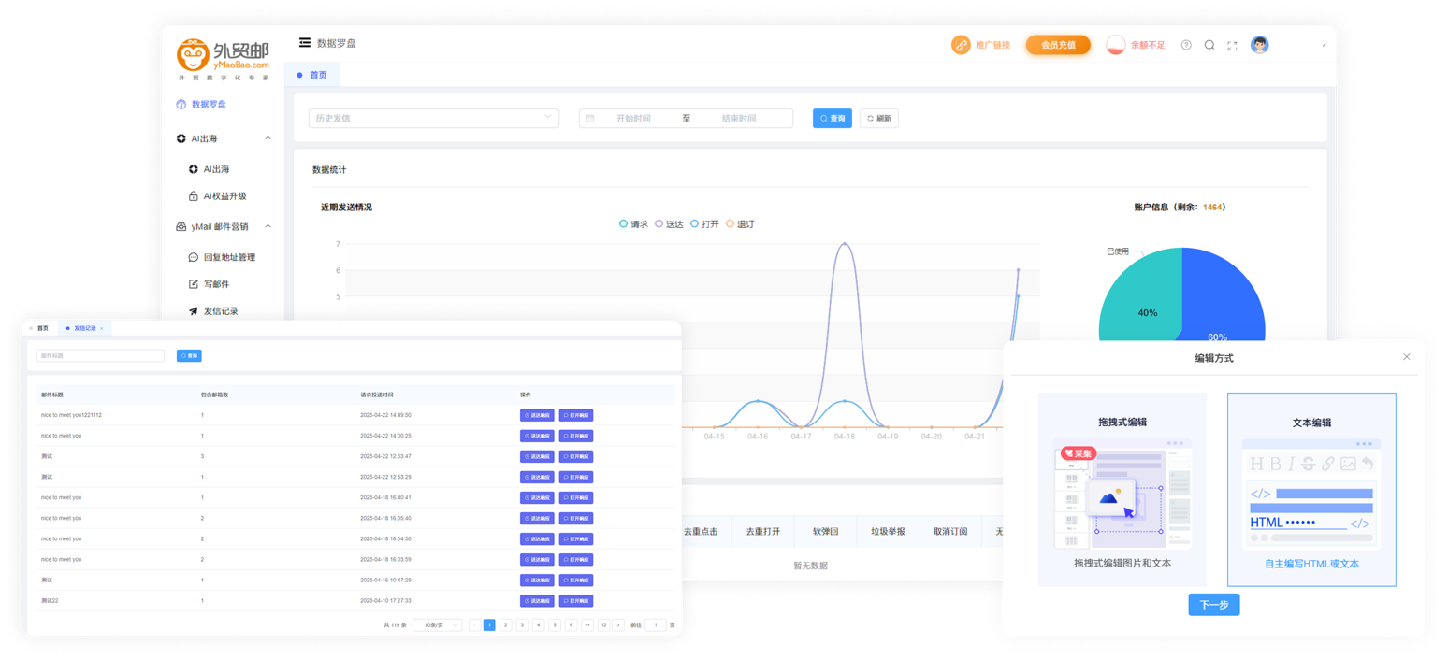Click 送达响应 for row nice to meet you1221112
Image resolution: width=1448 pixels, height=660 pixels.
(538, 415)
